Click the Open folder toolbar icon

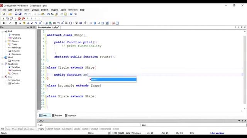10,14
